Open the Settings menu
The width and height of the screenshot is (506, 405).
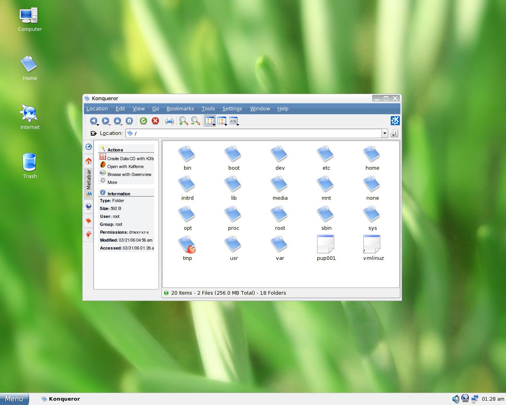tap(232, 108)
